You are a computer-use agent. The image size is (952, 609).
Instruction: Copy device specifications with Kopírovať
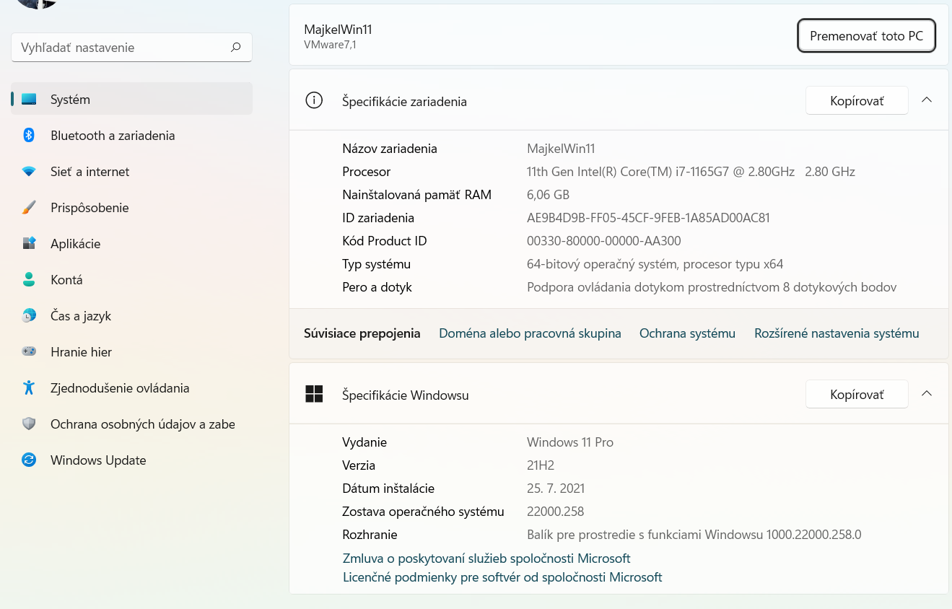(x=856, y=101)
